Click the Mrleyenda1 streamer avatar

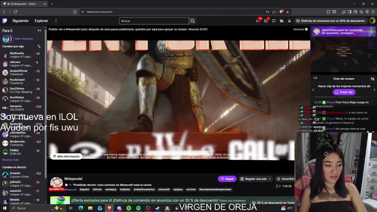click(x=57, y=183)
